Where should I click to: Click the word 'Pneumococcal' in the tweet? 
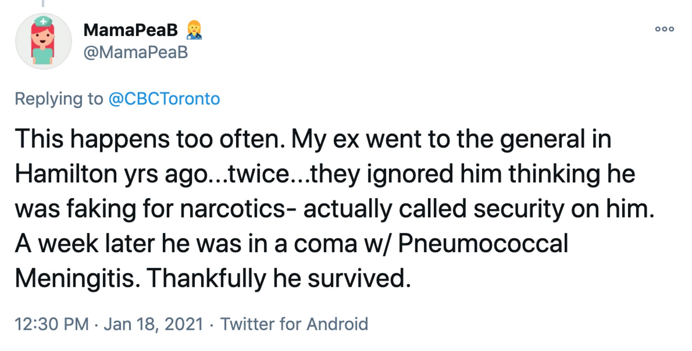[483, 243]
